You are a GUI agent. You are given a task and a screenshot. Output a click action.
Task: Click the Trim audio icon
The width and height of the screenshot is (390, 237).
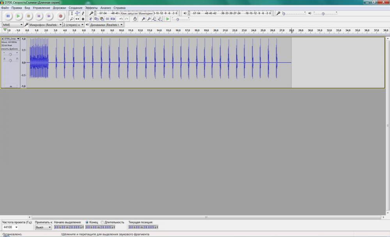pyautogui.click(x=107, y=19)
